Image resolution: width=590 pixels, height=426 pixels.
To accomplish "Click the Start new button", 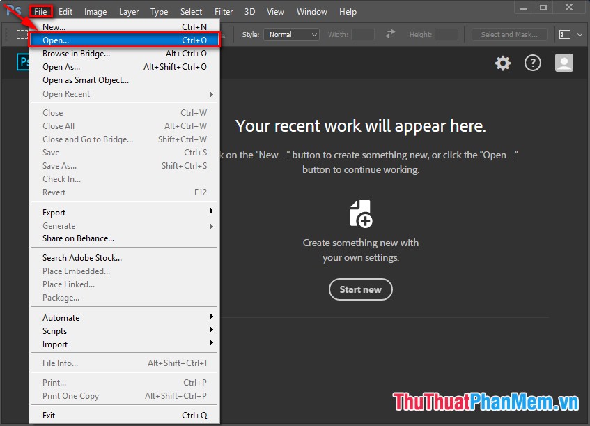I will coord(360,289).
